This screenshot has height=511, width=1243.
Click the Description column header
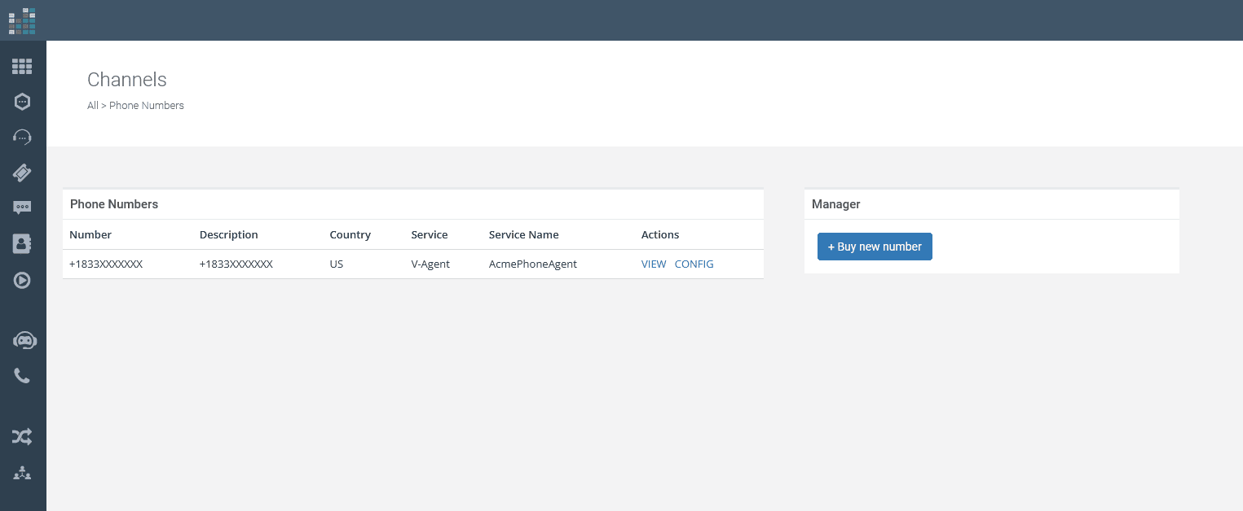(229, 234)
